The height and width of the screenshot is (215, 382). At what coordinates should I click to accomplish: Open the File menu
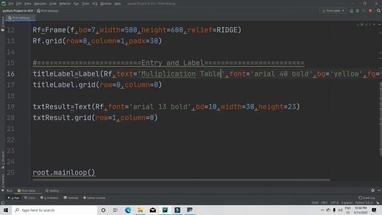(x=11, y=4)
